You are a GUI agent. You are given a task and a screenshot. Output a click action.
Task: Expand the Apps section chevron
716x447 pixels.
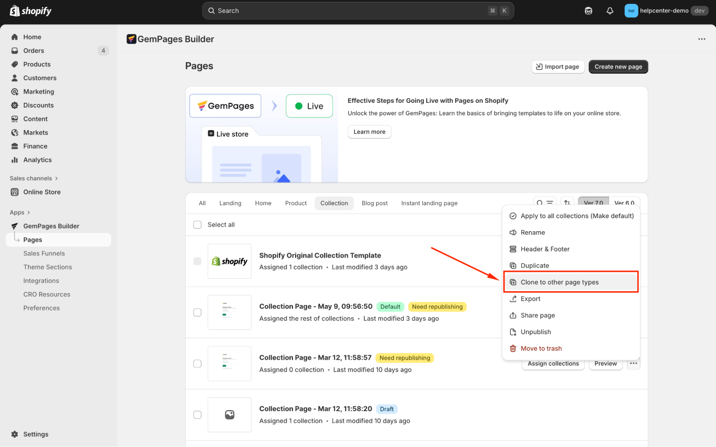coord(29,212)
